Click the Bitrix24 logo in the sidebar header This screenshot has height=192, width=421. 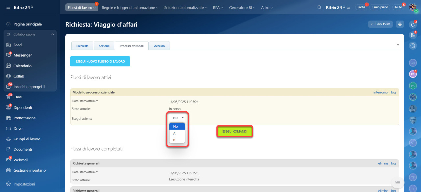point(23,7)
